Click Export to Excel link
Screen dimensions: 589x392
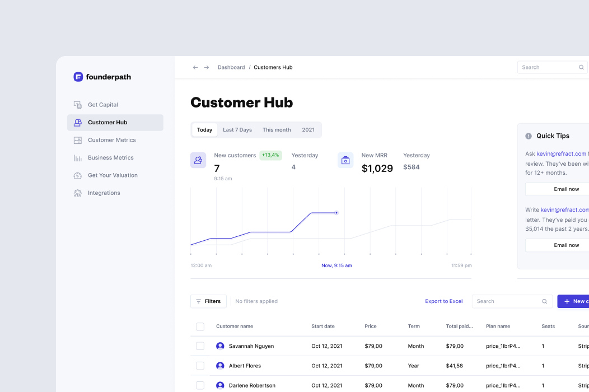click(444, 301)
